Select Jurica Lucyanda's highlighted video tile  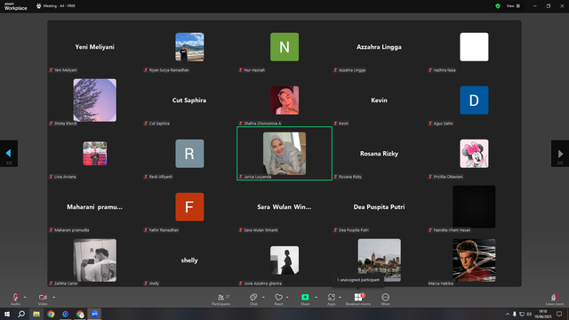284,154
